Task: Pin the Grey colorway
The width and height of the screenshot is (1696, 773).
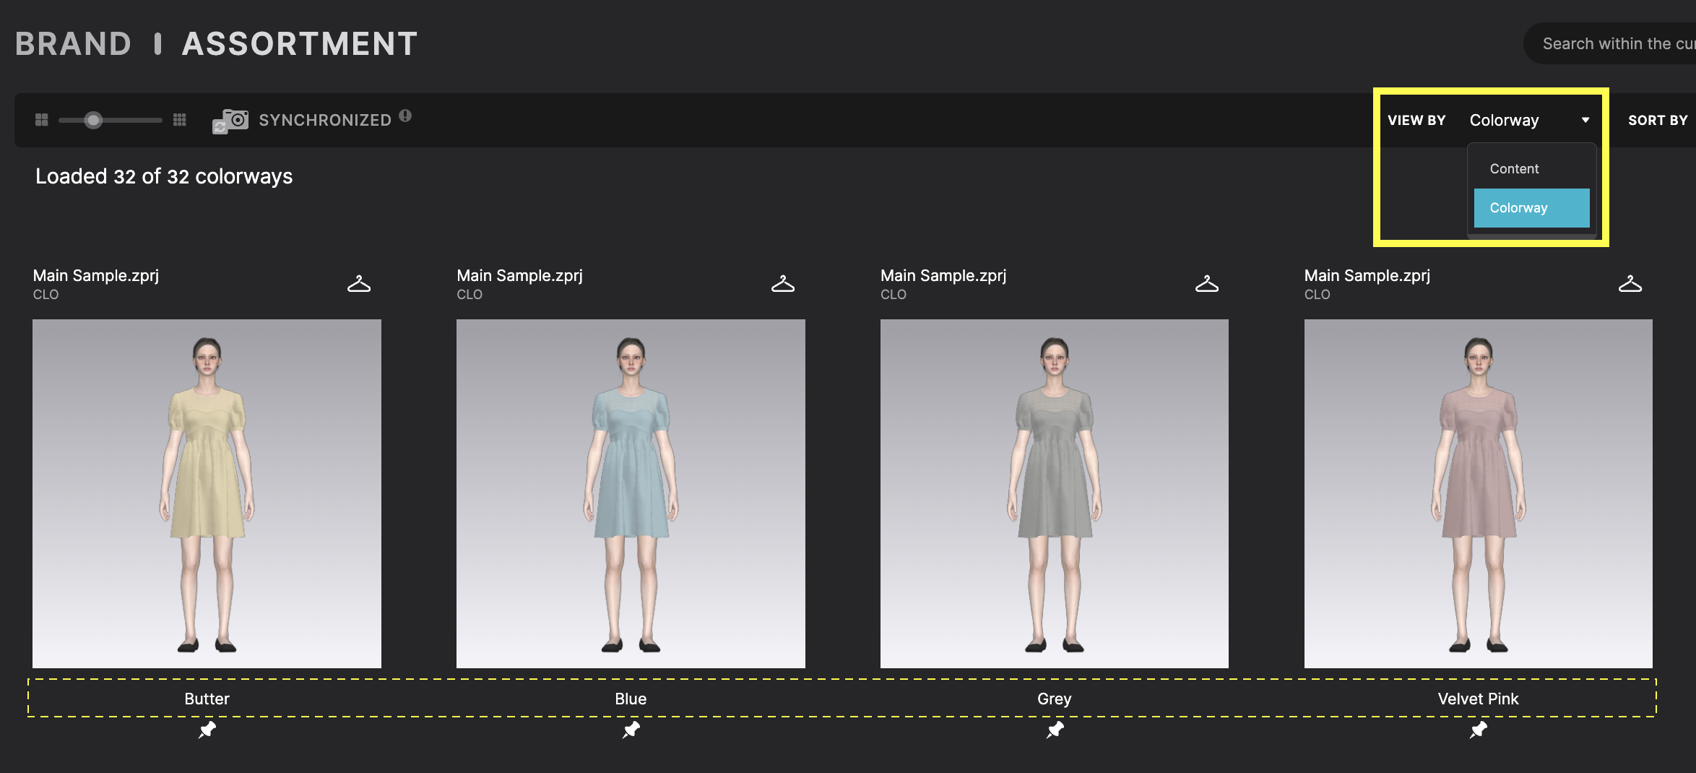Action: tap(1054, 730)
